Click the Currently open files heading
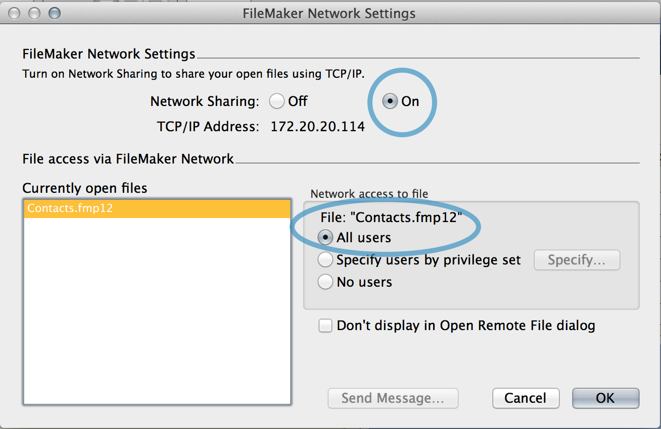 [x=85, y=188]
